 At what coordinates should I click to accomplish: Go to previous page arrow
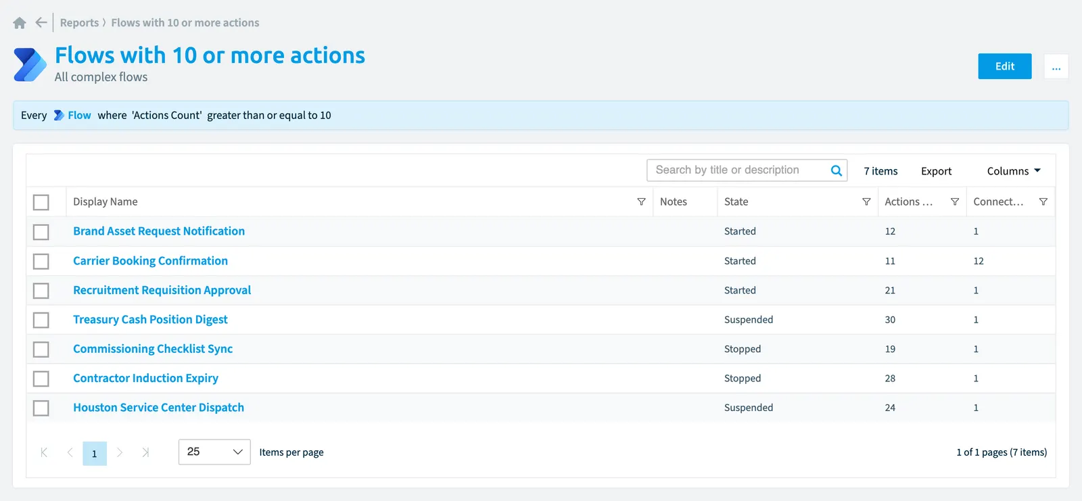pyautogui.click(x=70, y=452)
